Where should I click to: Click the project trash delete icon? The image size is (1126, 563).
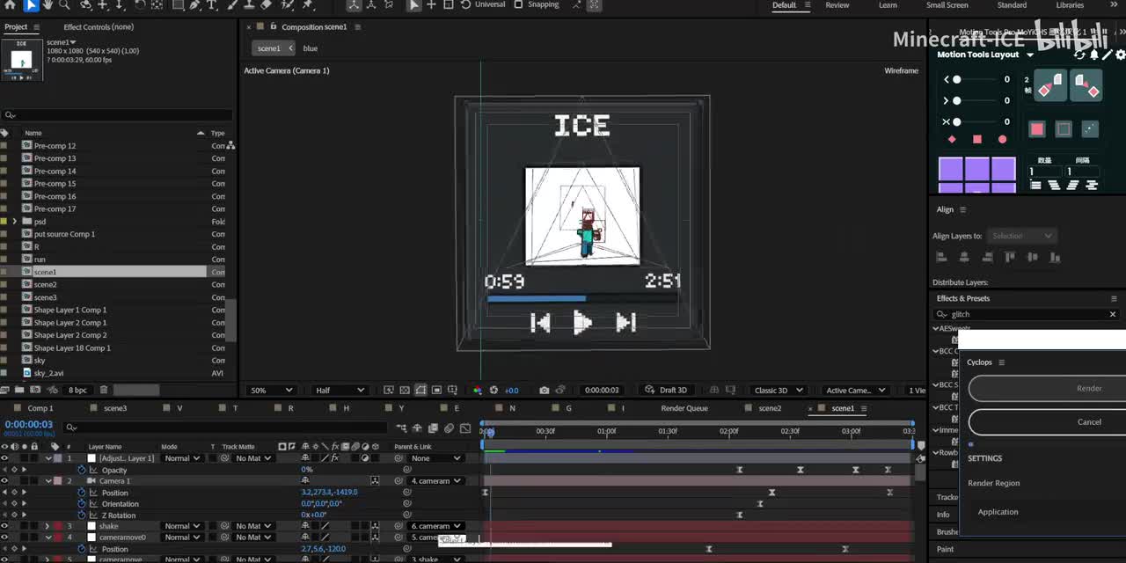coord(104,390)
